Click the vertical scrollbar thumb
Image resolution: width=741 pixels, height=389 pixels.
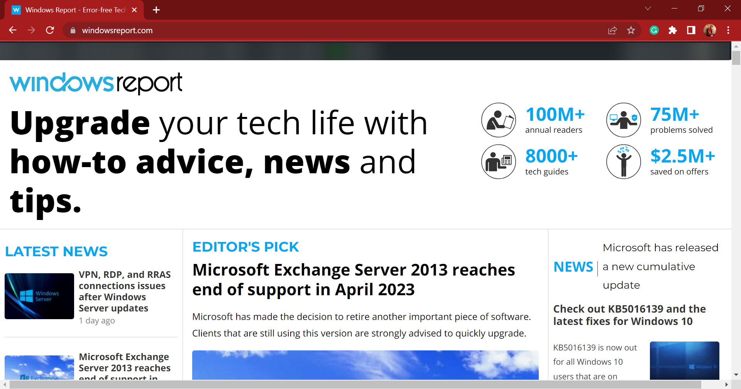pos(736,58)
